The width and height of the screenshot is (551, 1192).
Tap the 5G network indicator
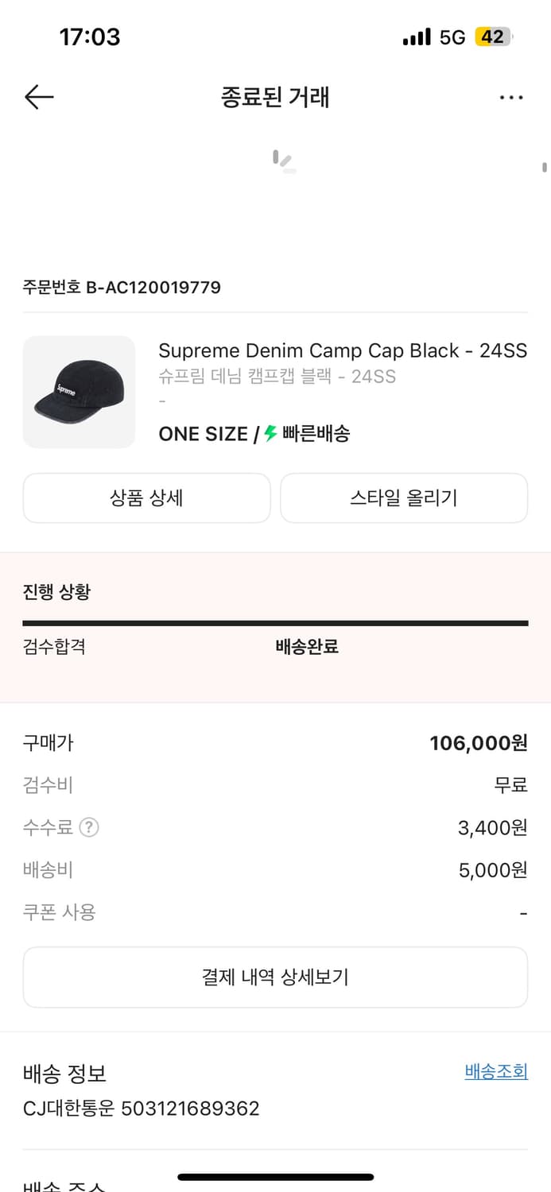click(x=453, y=37)
